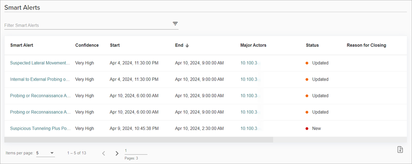The image size is (412, 164).
Task: Open major actor IP in Suspected Lateral row
Action: (249, 63)
